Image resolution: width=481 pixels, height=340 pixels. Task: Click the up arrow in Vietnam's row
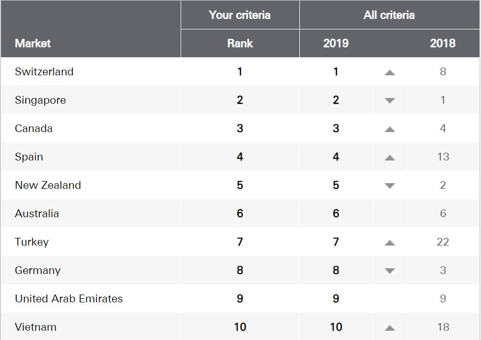pyautogui.click(x=390, y=328)
